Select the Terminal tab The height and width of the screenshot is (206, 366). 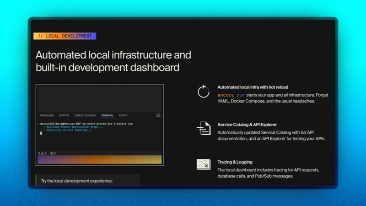[x=108, y=115]
